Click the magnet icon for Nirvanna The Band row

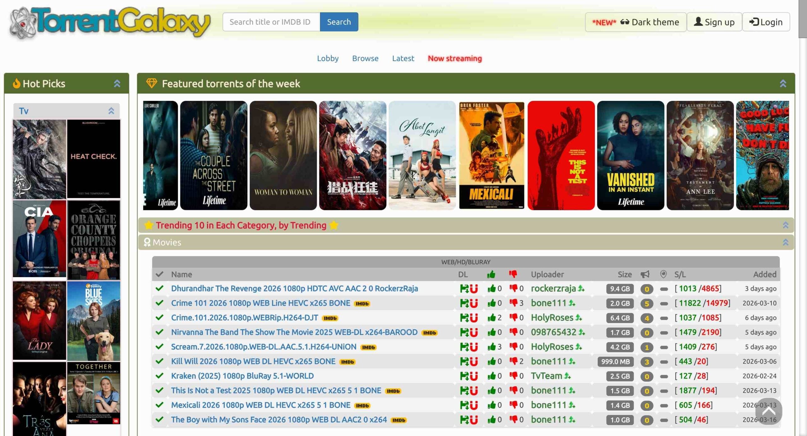474,332
